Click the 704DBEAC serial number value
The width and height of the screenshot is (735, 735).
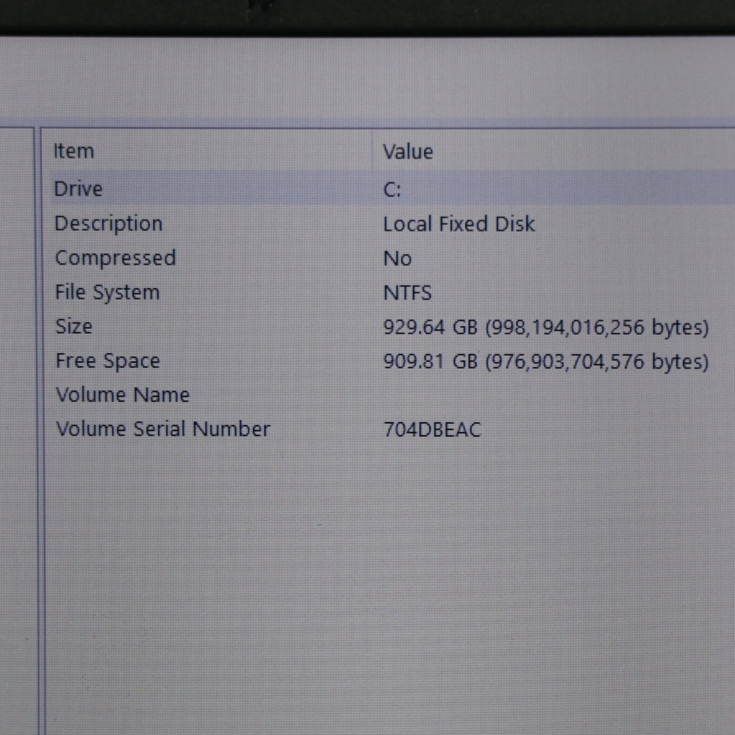tap(432, 429)
